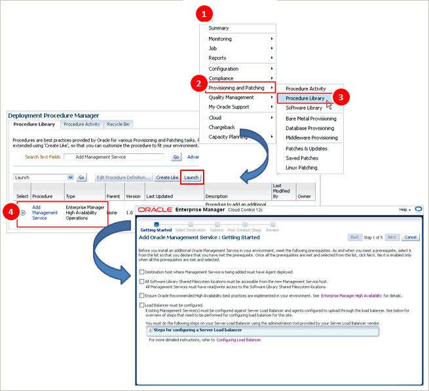Check the Destination host Agent deployed prerequisite

(141, 272)
